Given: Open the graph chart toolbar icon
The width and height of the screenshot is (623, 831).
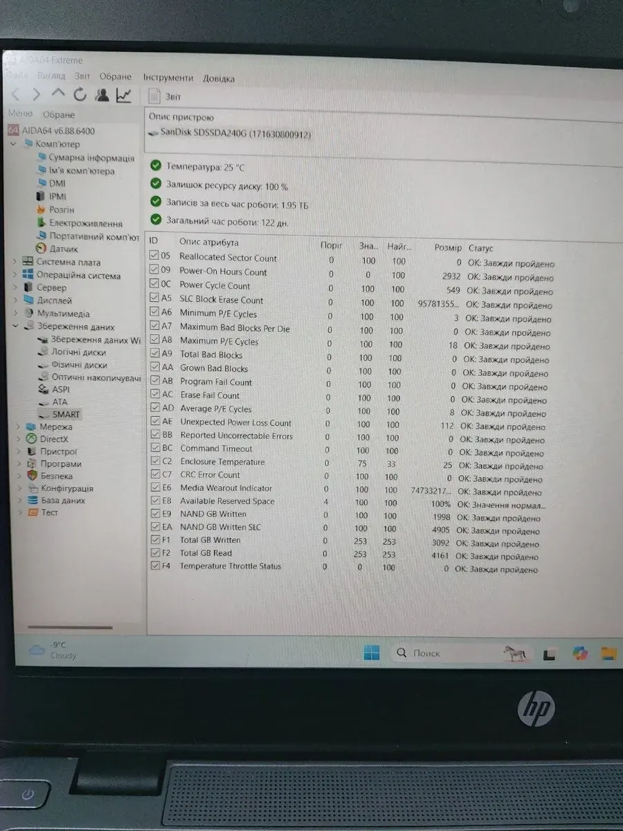Looking at the screenshot, I should [x=124, y=96].
